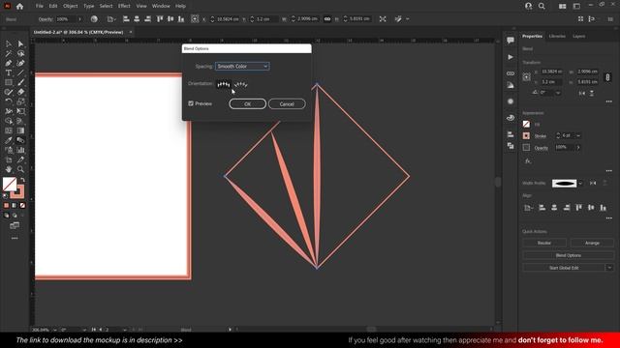Click the Recolor quick action button
The height and width of the screenshot is (348, 620).
point(544,243)
